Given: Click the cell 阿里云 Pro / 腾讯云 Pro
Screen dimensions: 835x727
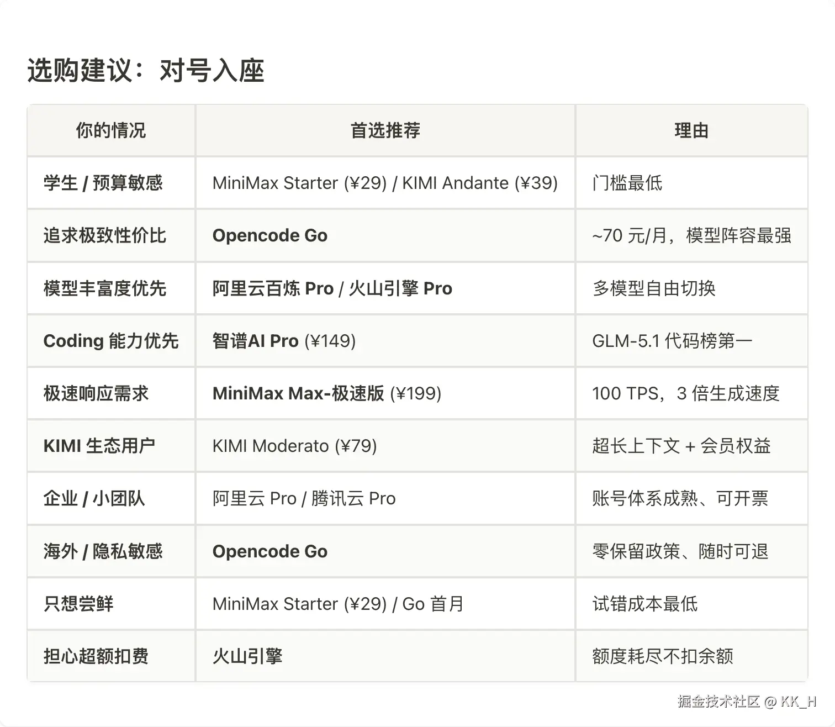Looking at the screenshot, I should pos(385,498).
